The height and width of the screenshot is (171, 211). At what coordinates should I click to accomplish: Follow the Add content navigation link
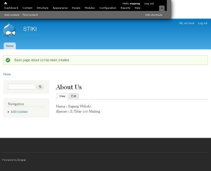coord(19,112)
